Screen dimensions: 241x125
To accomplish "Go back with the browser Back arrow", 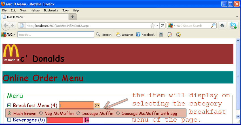I will [x=6, y=26].
